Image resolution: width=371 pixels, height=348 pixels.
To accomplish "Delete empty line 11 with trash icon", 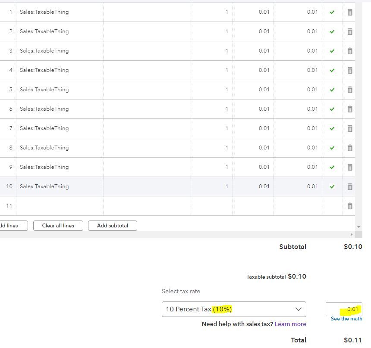I will click(350, 206).
